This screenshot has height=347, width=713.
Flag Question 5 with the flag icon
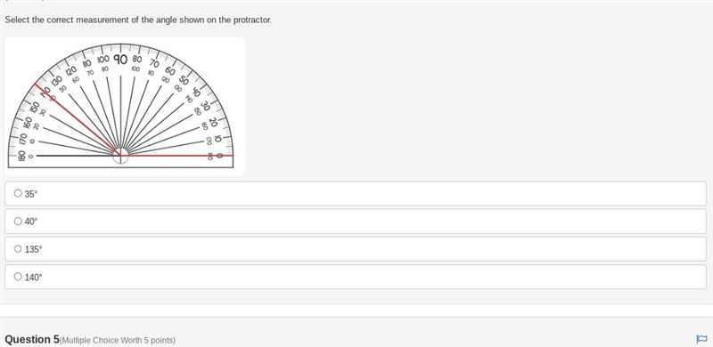point(701,339)
